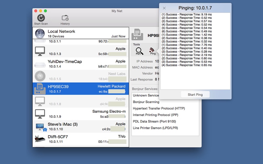Click the last ping result 0.65 ms
Image resolution: width=263 pixels, height=164 pixels.
pyautogui.click(x=187, y=65)
